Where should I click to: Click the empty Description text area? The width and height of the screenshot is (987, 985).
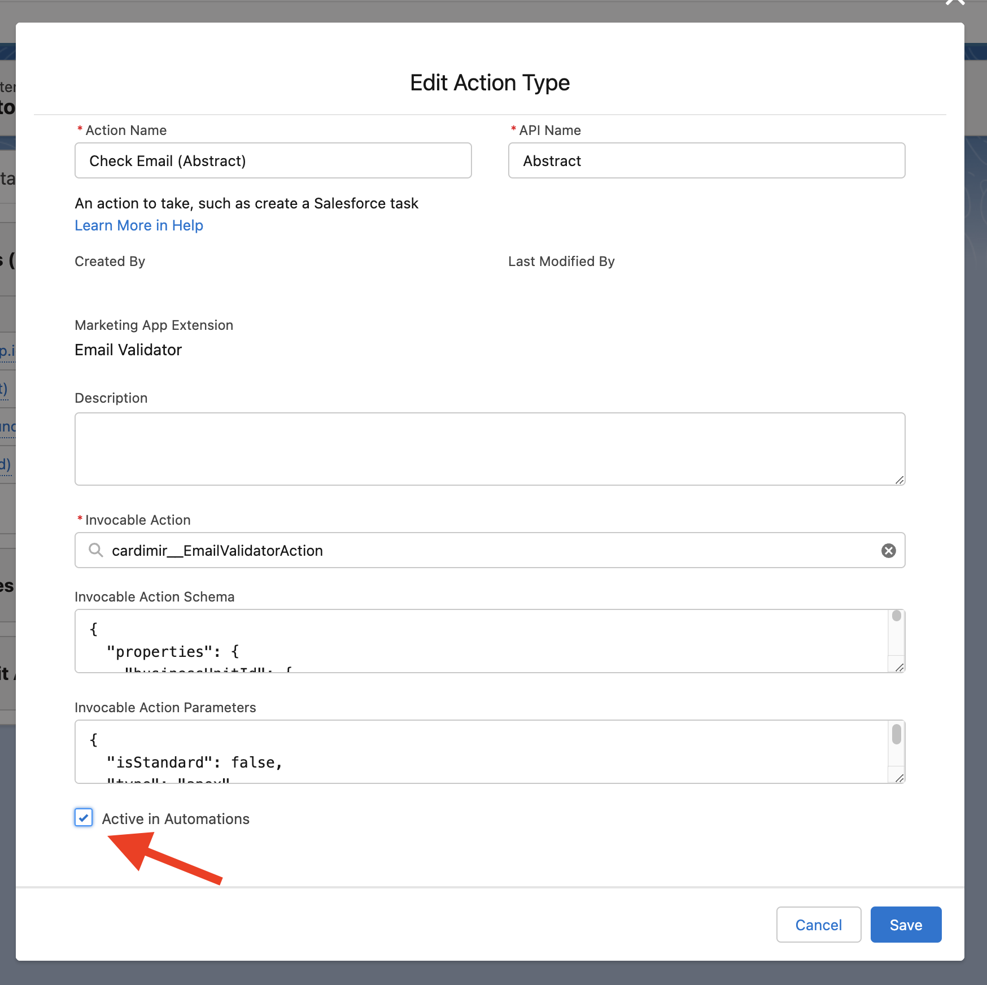489,449
